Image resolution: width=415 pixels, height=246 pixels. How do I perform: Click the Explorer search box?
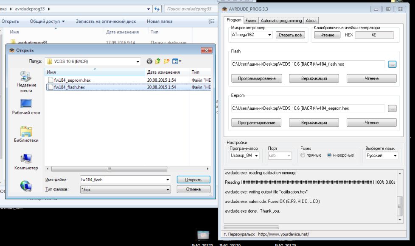pyautogui.click(x=190, y=9)
